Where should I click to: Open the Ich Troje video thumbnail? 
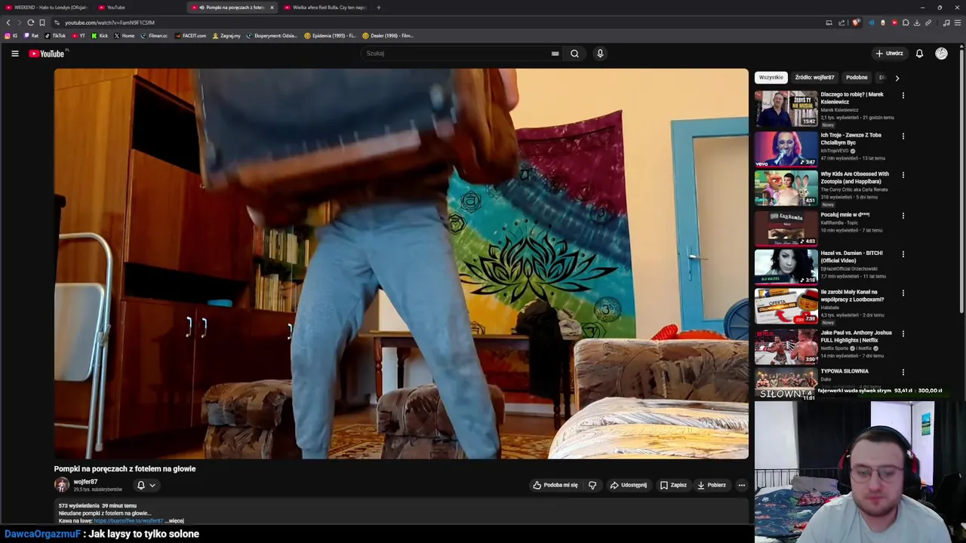click(x=786, y=149)
